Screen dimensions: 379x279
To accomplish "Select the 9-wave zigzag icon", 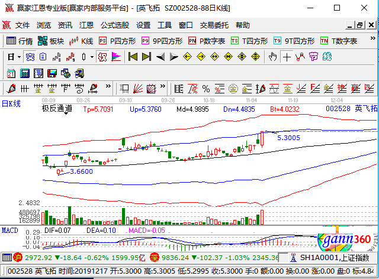I will click(70, 57).
